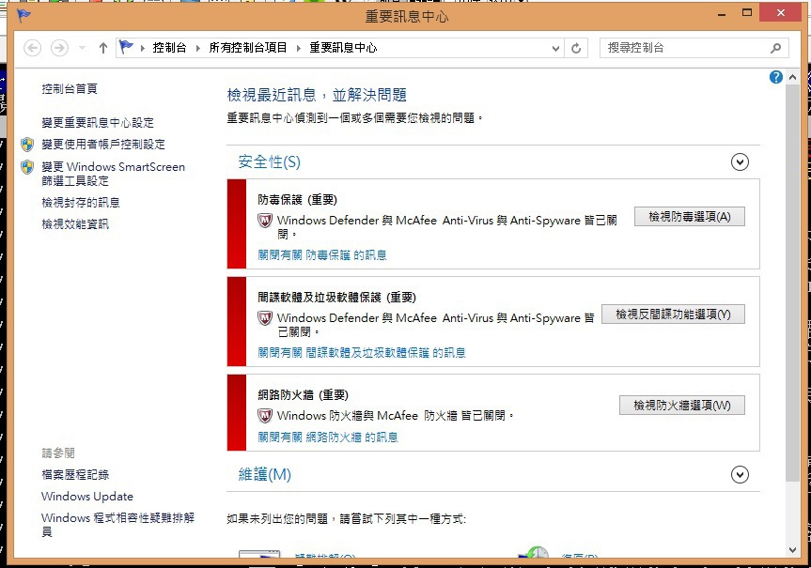Open 控制台首頁 link
The width and height of the screenshot is (811, 568).
[x=70, y=89]
